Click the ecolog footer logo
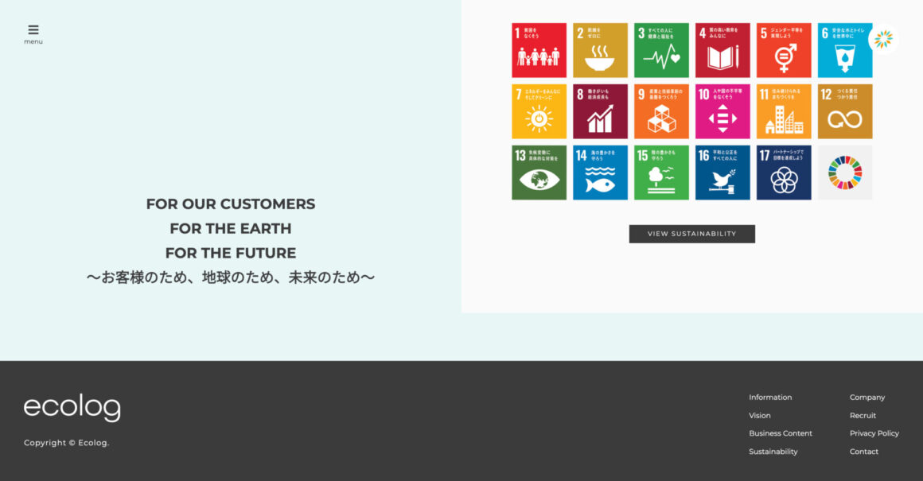 [72, 408]
